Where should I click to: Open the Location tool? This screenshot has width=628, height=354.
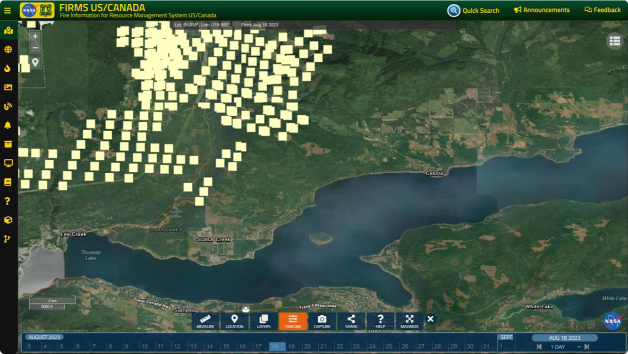click(235, 321)
